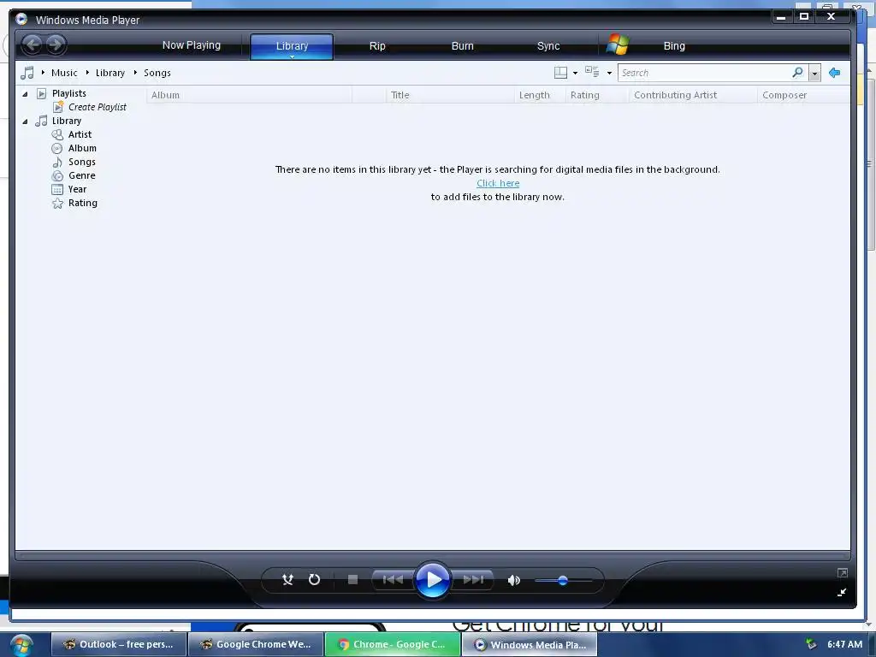This screenshot has width=876, height=657.
Task: Select Library in the breadcrumb path
Action: [110, 73]
